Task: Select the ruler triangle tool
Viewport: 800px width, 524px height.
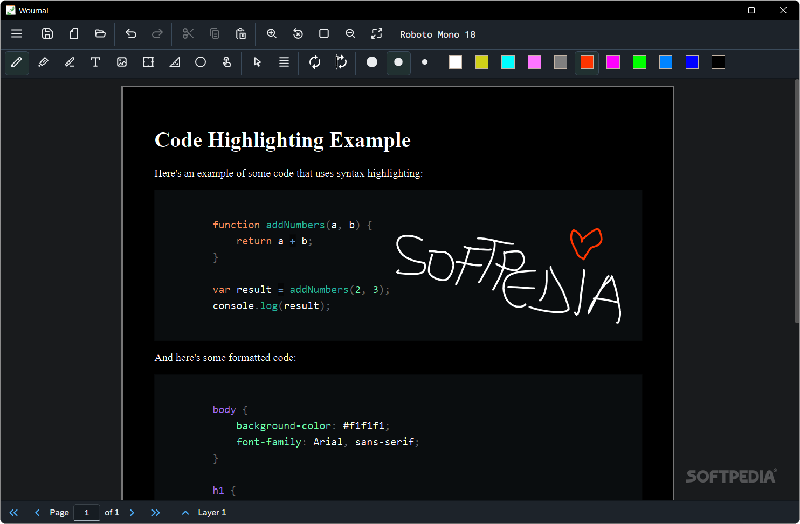Action: click(x=175, y=62)
